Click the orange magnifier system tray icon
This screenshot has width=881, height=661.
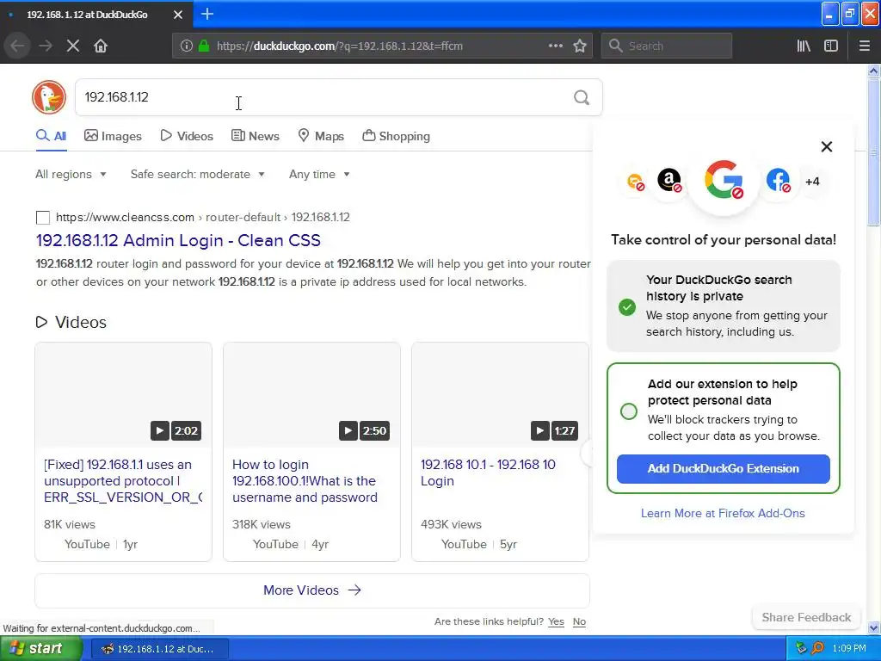817,649
